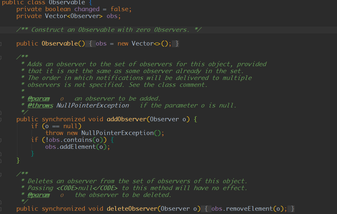Screen dimensions: 337x214
Task: Click the 'deleteObserver' method name
Action: click(x=132, y=209)
